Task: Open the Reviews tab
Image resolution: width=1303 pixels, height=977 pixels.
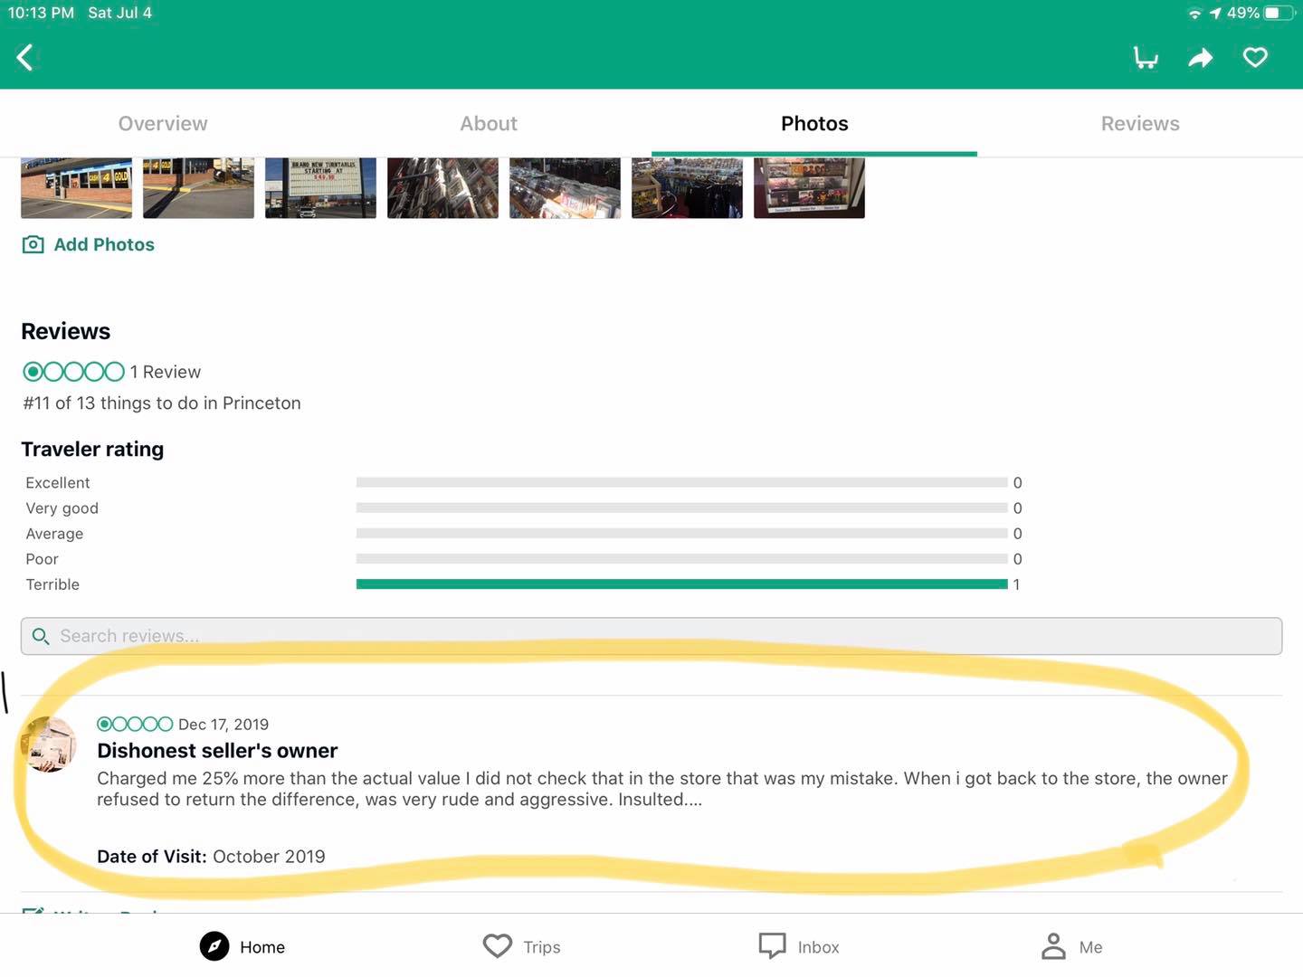Action: coord(1140,123)
